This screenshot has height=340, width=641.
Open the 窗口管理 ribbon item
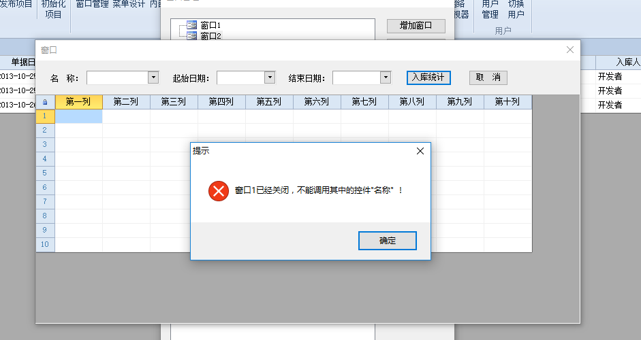click(x=93, y=4)
